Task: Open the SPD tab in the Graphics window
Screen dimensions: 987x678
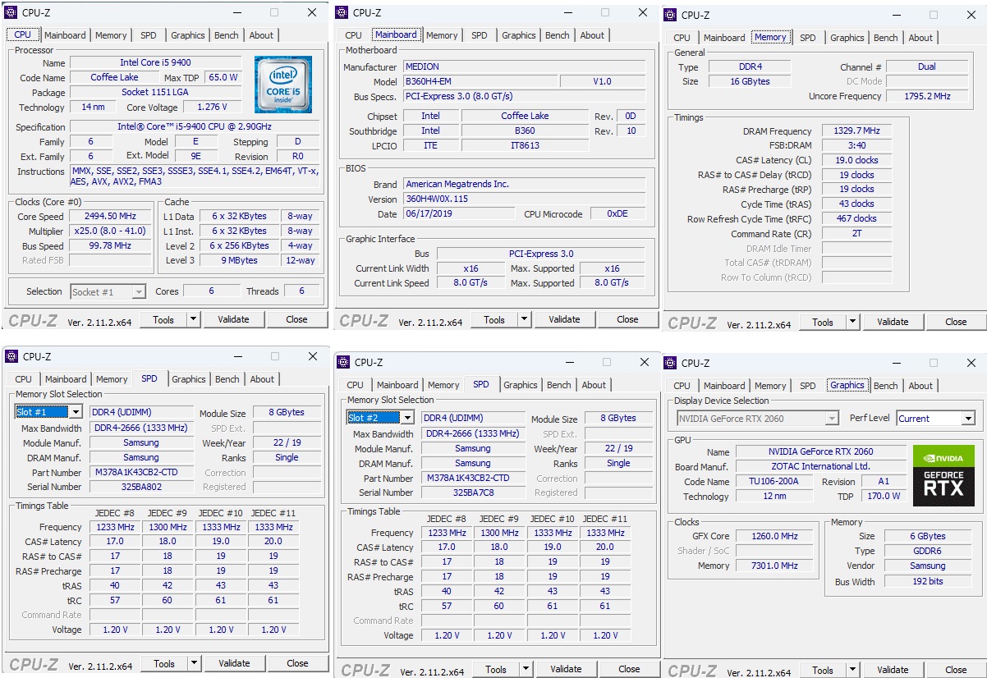Action: [x=806, y=385]
